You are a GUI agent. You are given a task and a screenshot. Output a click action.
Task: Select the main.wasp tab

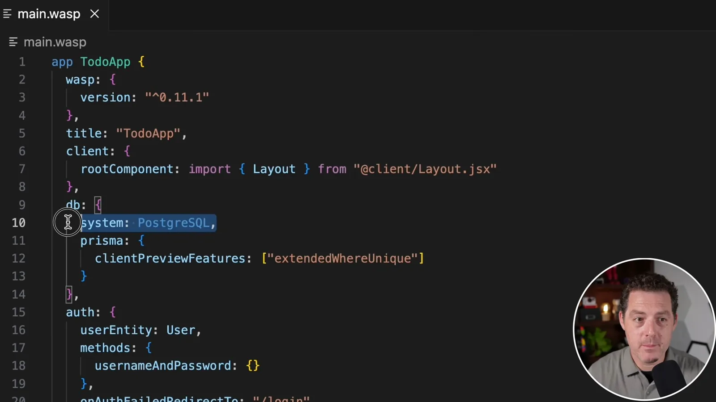click(54, 14)
